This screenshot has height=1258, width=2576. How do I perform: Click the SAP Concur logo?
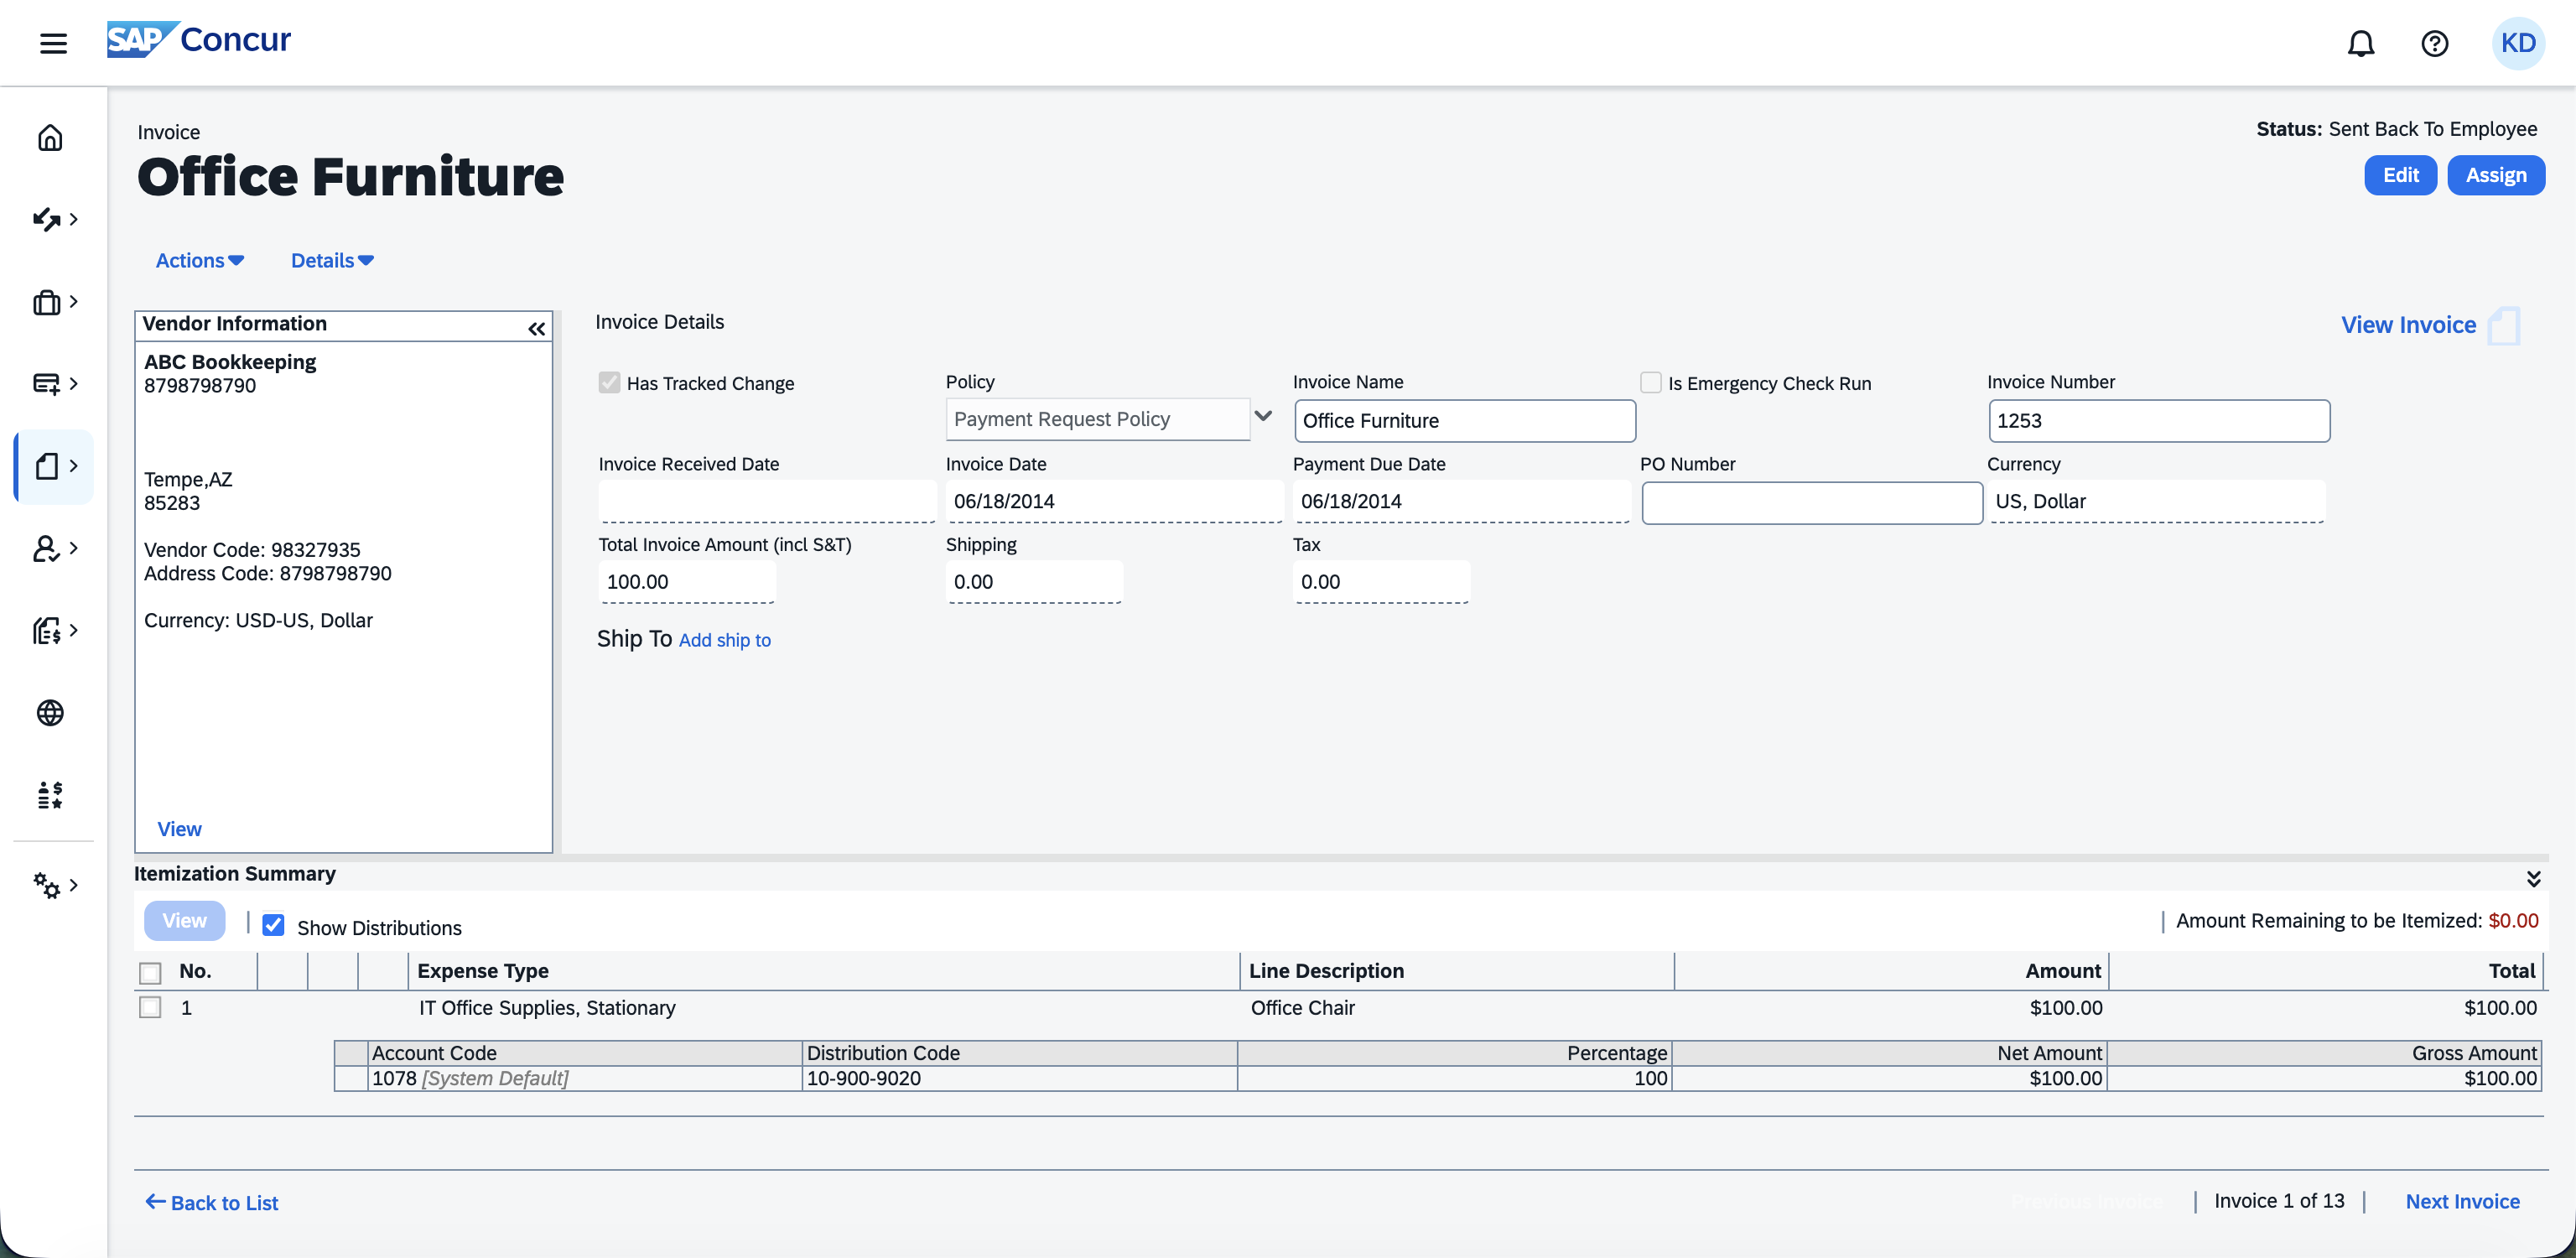click(x=199, y=40)
